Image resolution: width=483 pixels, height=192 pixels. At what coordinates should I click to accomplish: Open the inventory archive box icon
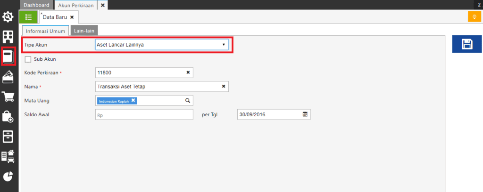[8, 136]
